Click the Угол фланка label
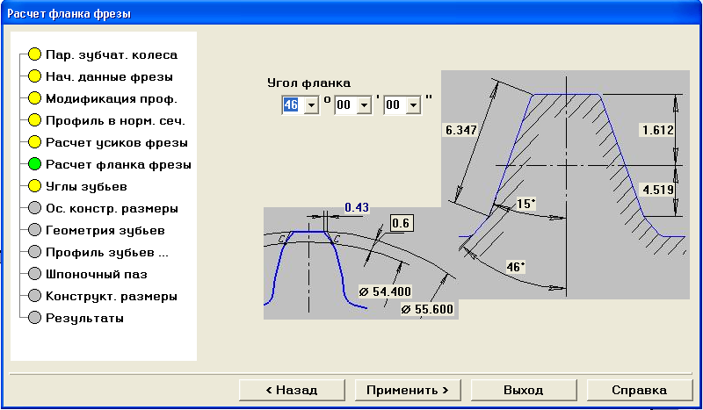The width and height of the screenshot is (703, 410). [309, 83]
